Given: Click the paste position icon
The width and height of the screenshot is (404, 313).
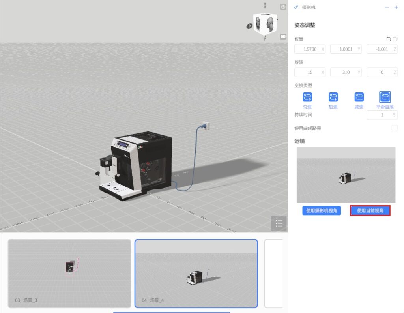Looking at the screenshot, I should [x=395, y=39].
